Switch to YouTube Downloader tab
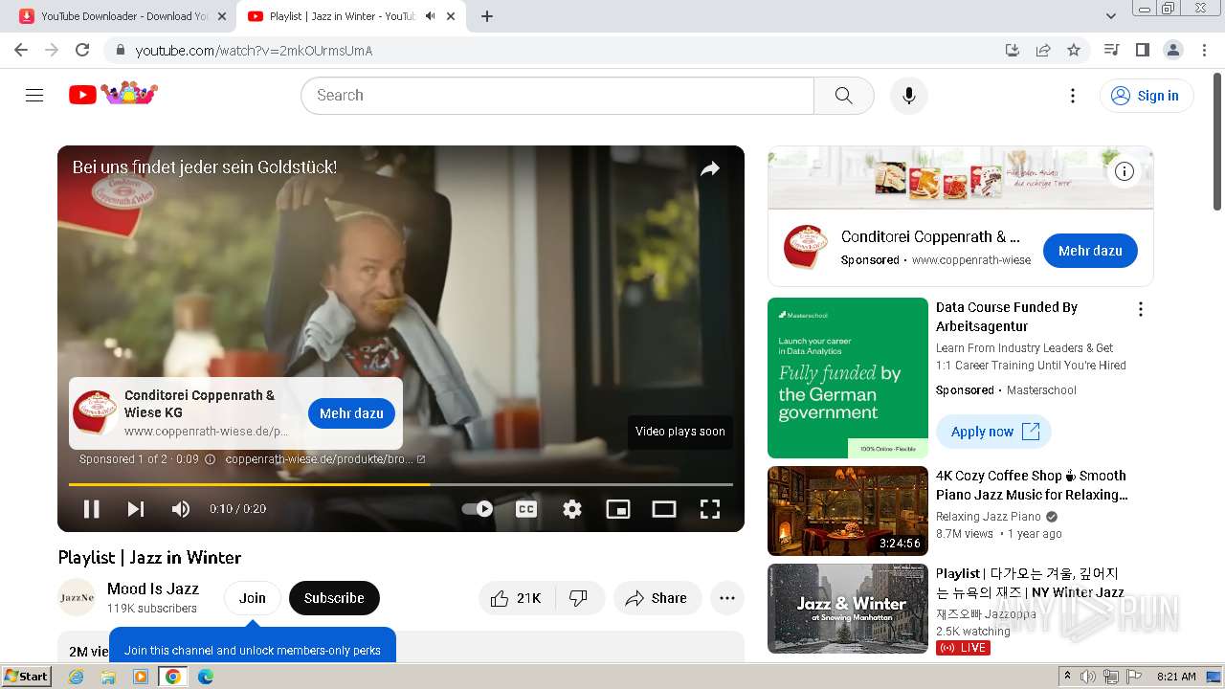The height and width of the screenshot is (689, 1225). 122,16
